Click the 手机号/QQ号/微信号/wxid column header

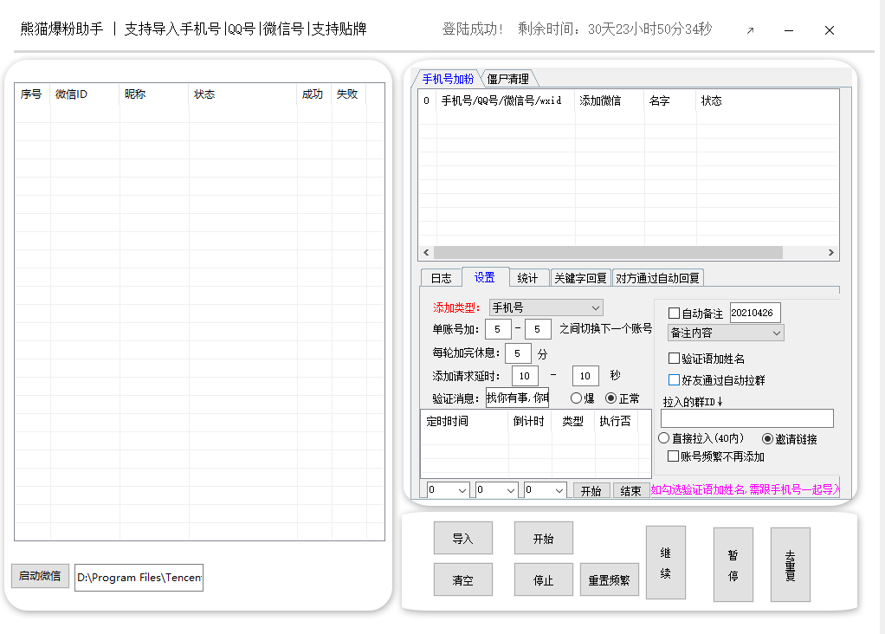point(506,101)
